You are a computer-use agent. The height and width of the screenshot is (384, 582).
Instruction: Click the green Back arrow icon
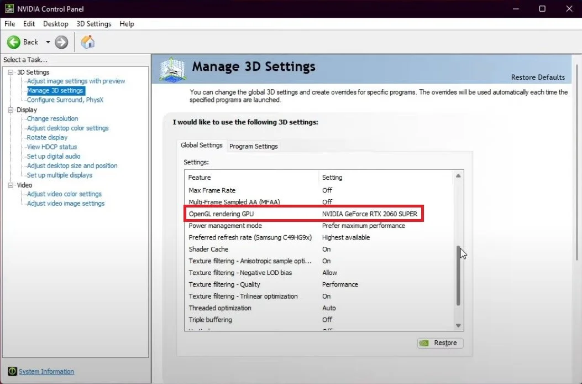(14, 42)
